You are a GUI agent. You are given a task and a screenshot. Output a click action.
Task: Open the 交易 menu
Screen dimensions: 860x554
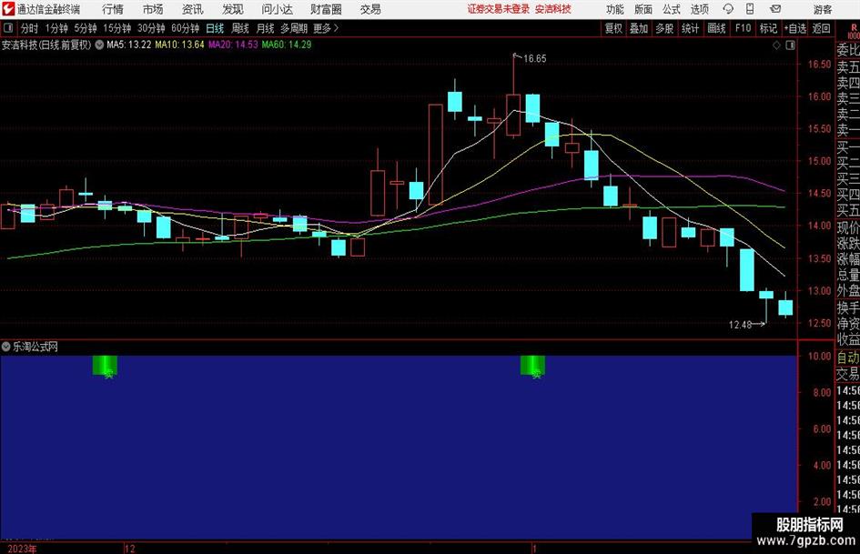370,9
